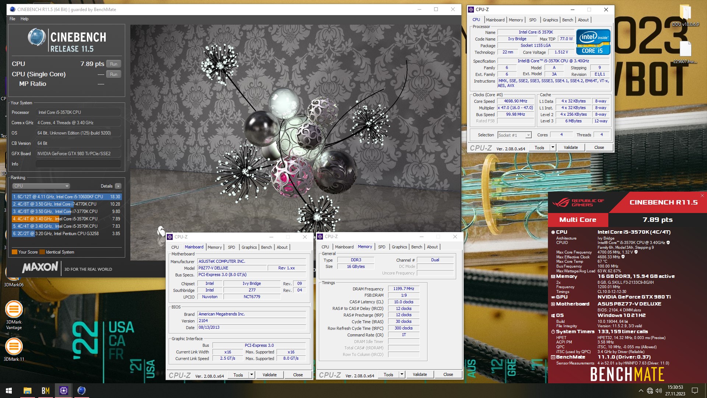Click orange Your Score legend swatch
Viewport: 707px width, 398px height.
pos(15,252)
